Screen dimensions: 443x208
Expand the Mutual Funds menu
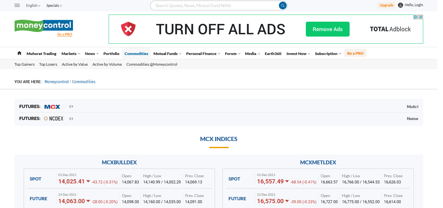pos(167,54)
